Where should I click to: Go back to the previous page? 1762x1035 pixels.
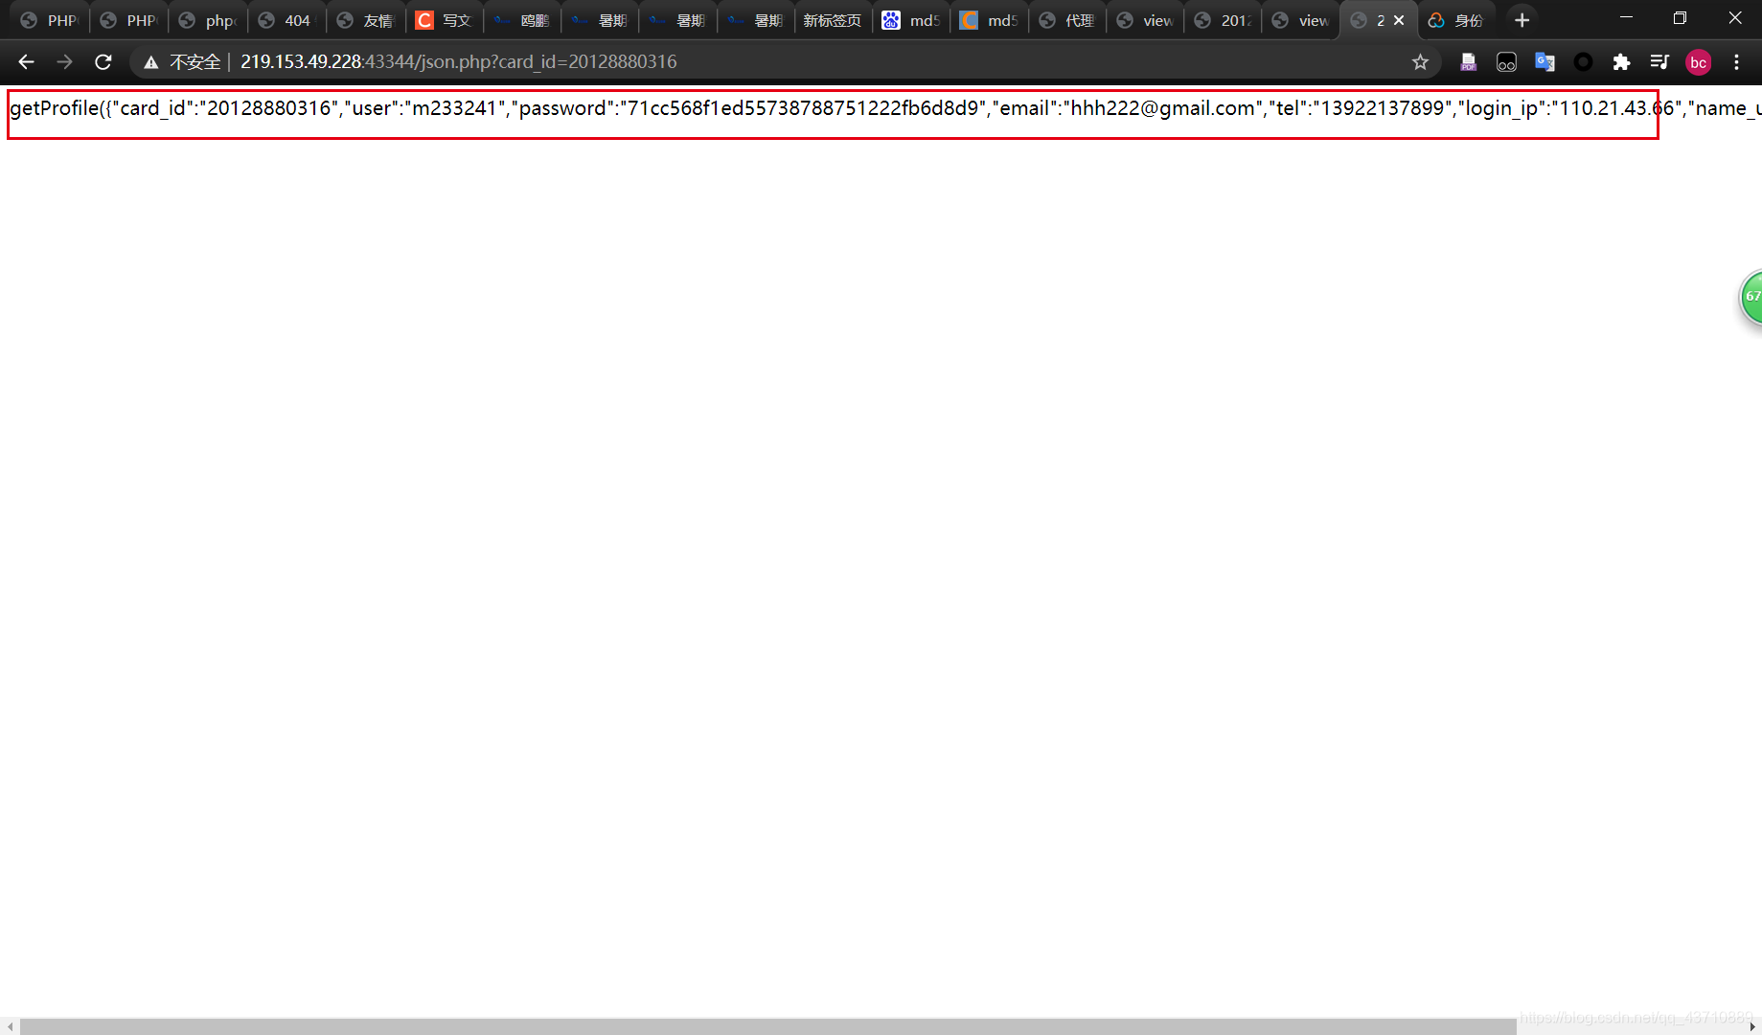coord(26,62)
